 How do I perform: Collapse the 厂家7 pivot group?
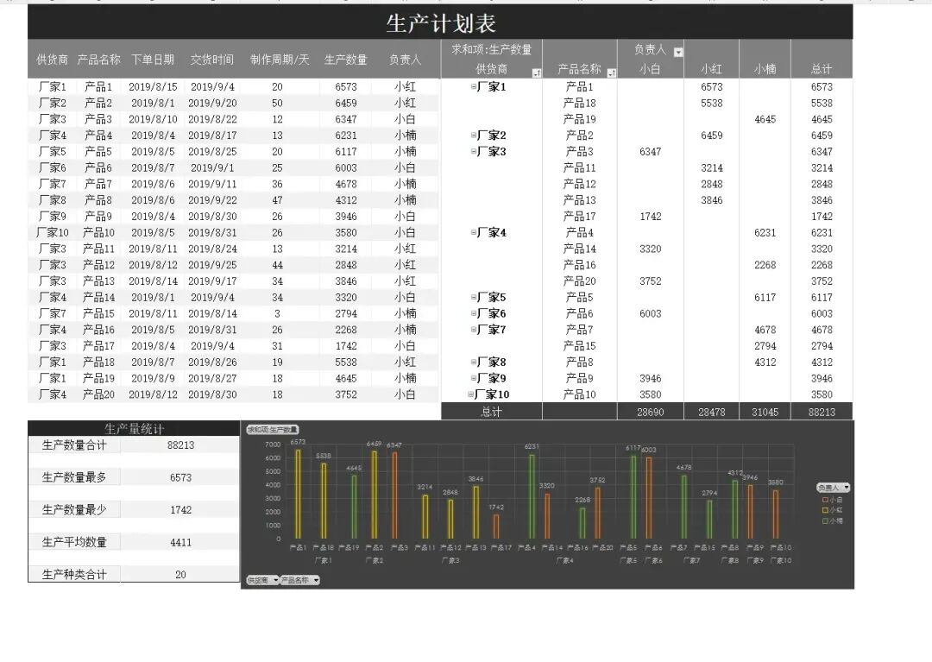(473, 330)
